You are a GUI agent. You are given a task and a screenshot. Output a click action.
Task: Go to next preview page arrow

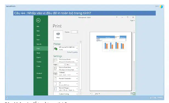click(99, 94)
